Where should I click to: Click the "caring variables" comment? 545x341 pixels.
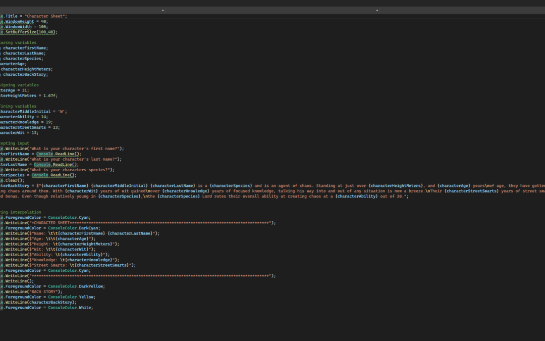[18, 42]
